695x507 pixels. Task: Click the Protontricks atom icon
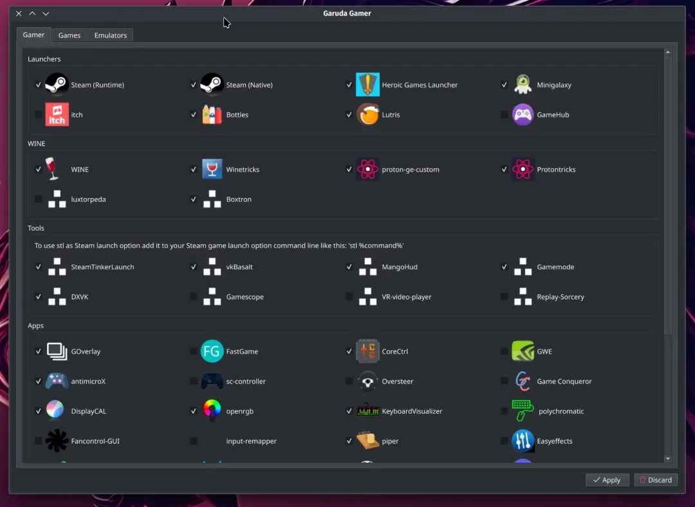(x=523, y=169)
